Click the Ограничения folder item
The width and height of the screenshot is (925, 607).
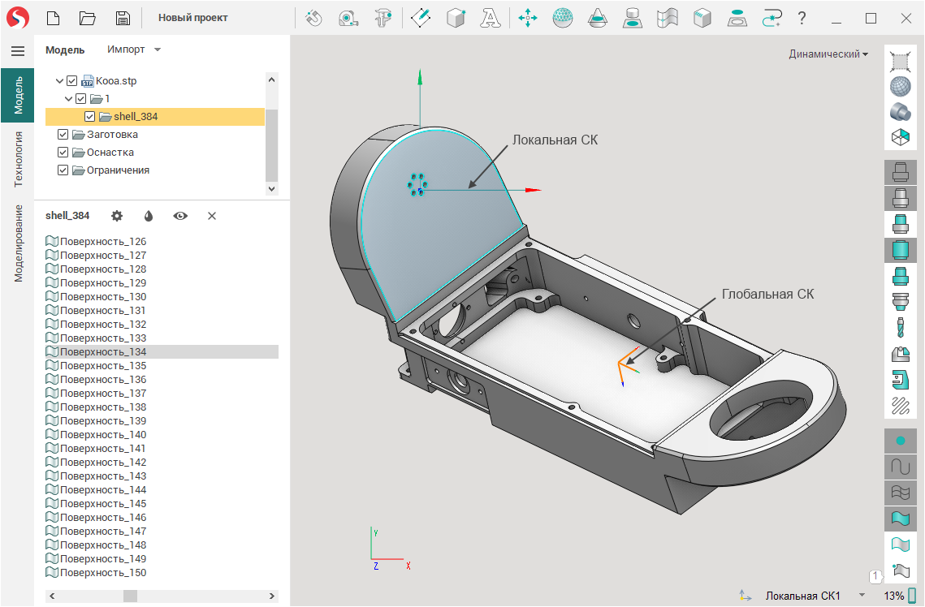coord(118,170)
